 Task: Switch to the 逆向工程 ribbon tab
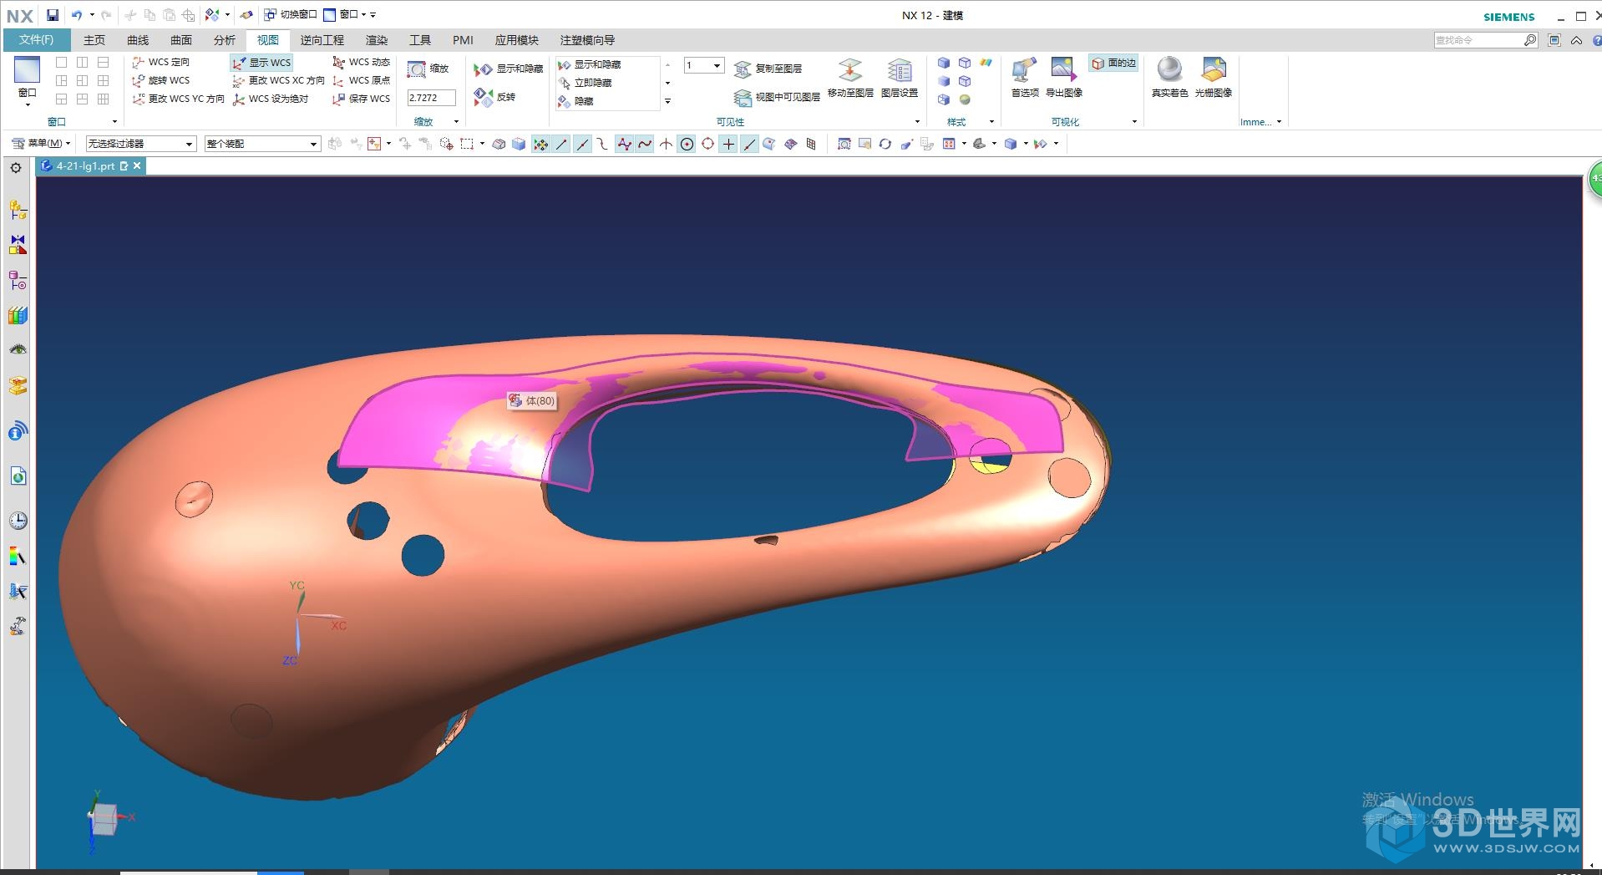[x=322, y=40]
